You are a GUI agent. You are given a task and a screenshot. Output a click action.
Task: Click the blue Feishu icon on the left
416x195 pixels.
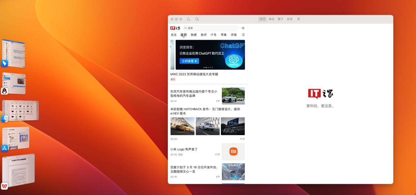click(x=4, y=63)
